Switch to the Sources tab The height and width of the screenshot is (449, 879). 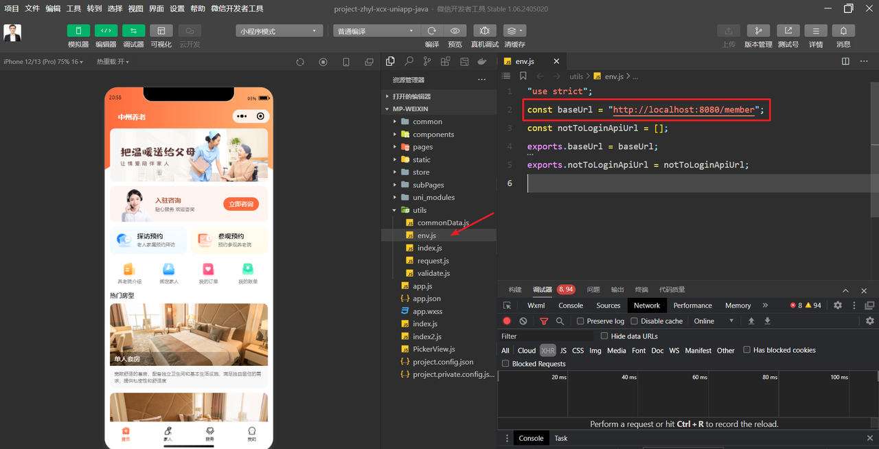coord(608,306)
